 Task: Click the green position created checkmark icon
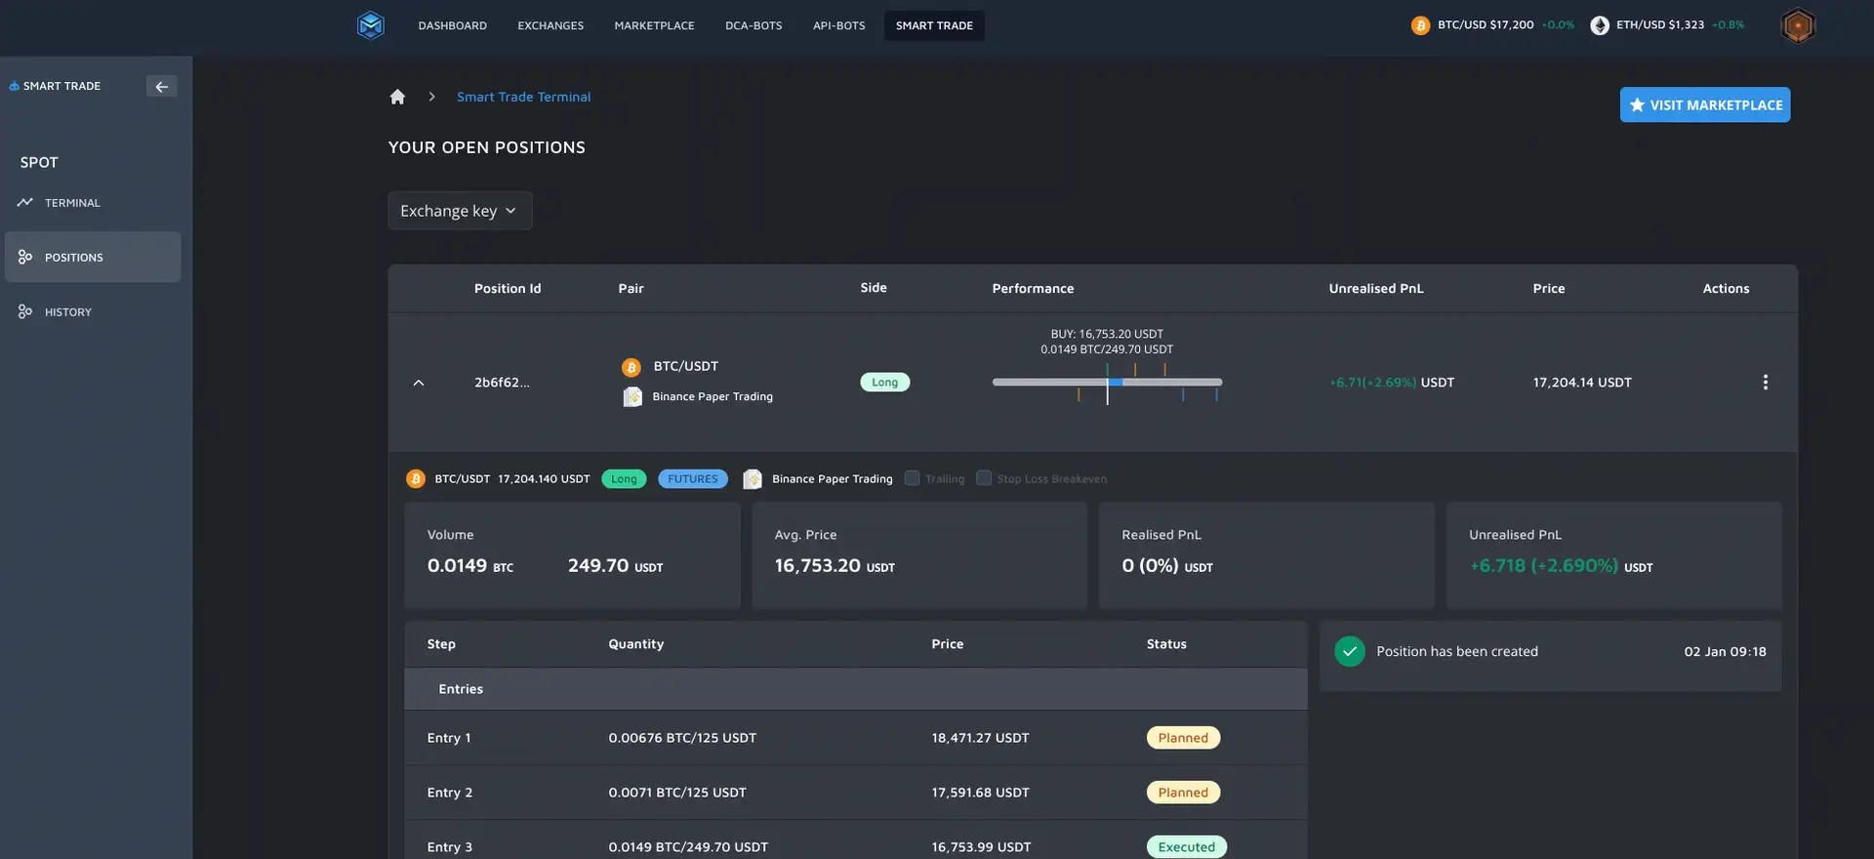(x=1350, y=651)
